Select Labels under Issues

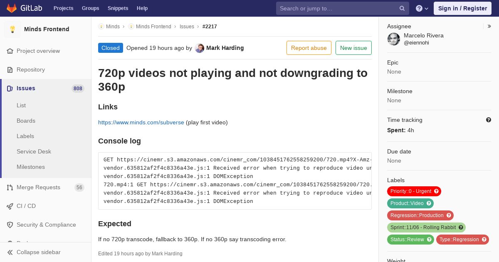coord(25,136)
